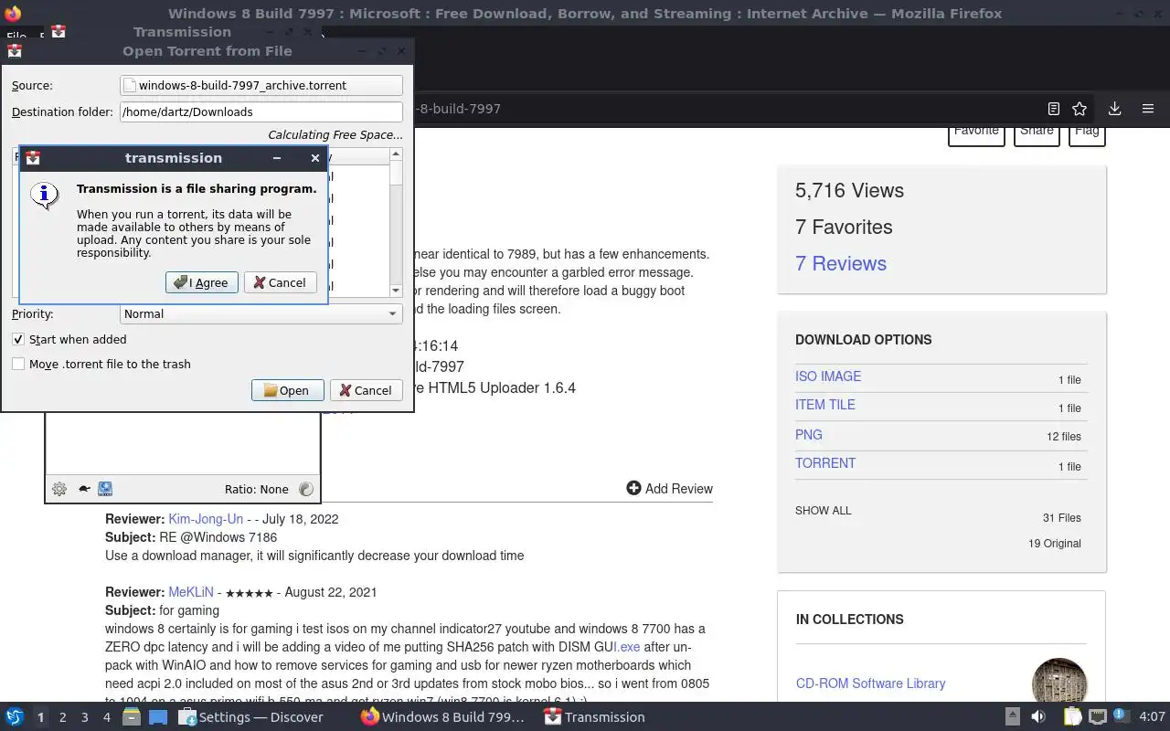Viewport: 1170px width, 731px height.
Task: Click the information icon in transmission dialog
Action: coord(44,195)
